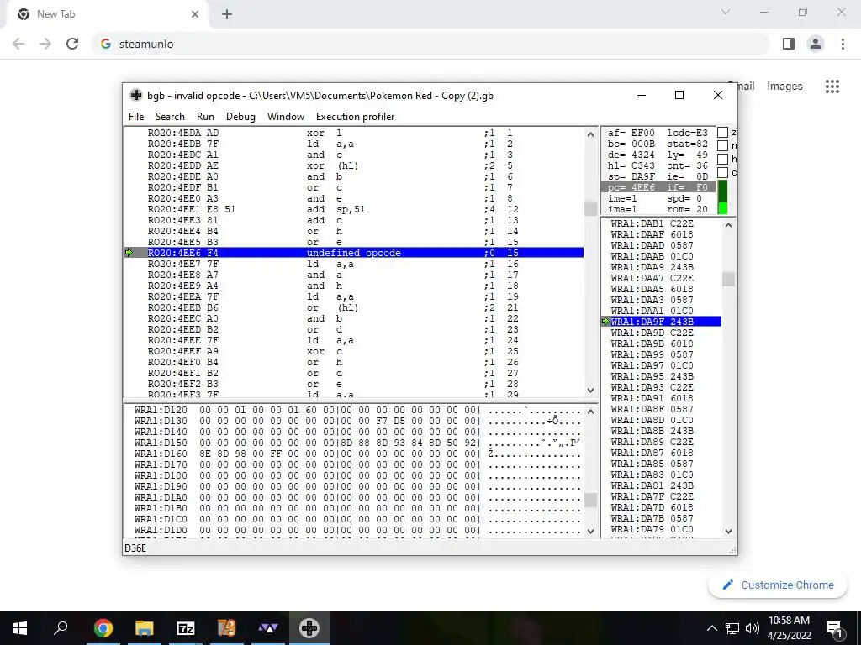Open Windows taskbar search
Image resolution: width=861 pixels, height=645 pixels.
tap(61, 628)
